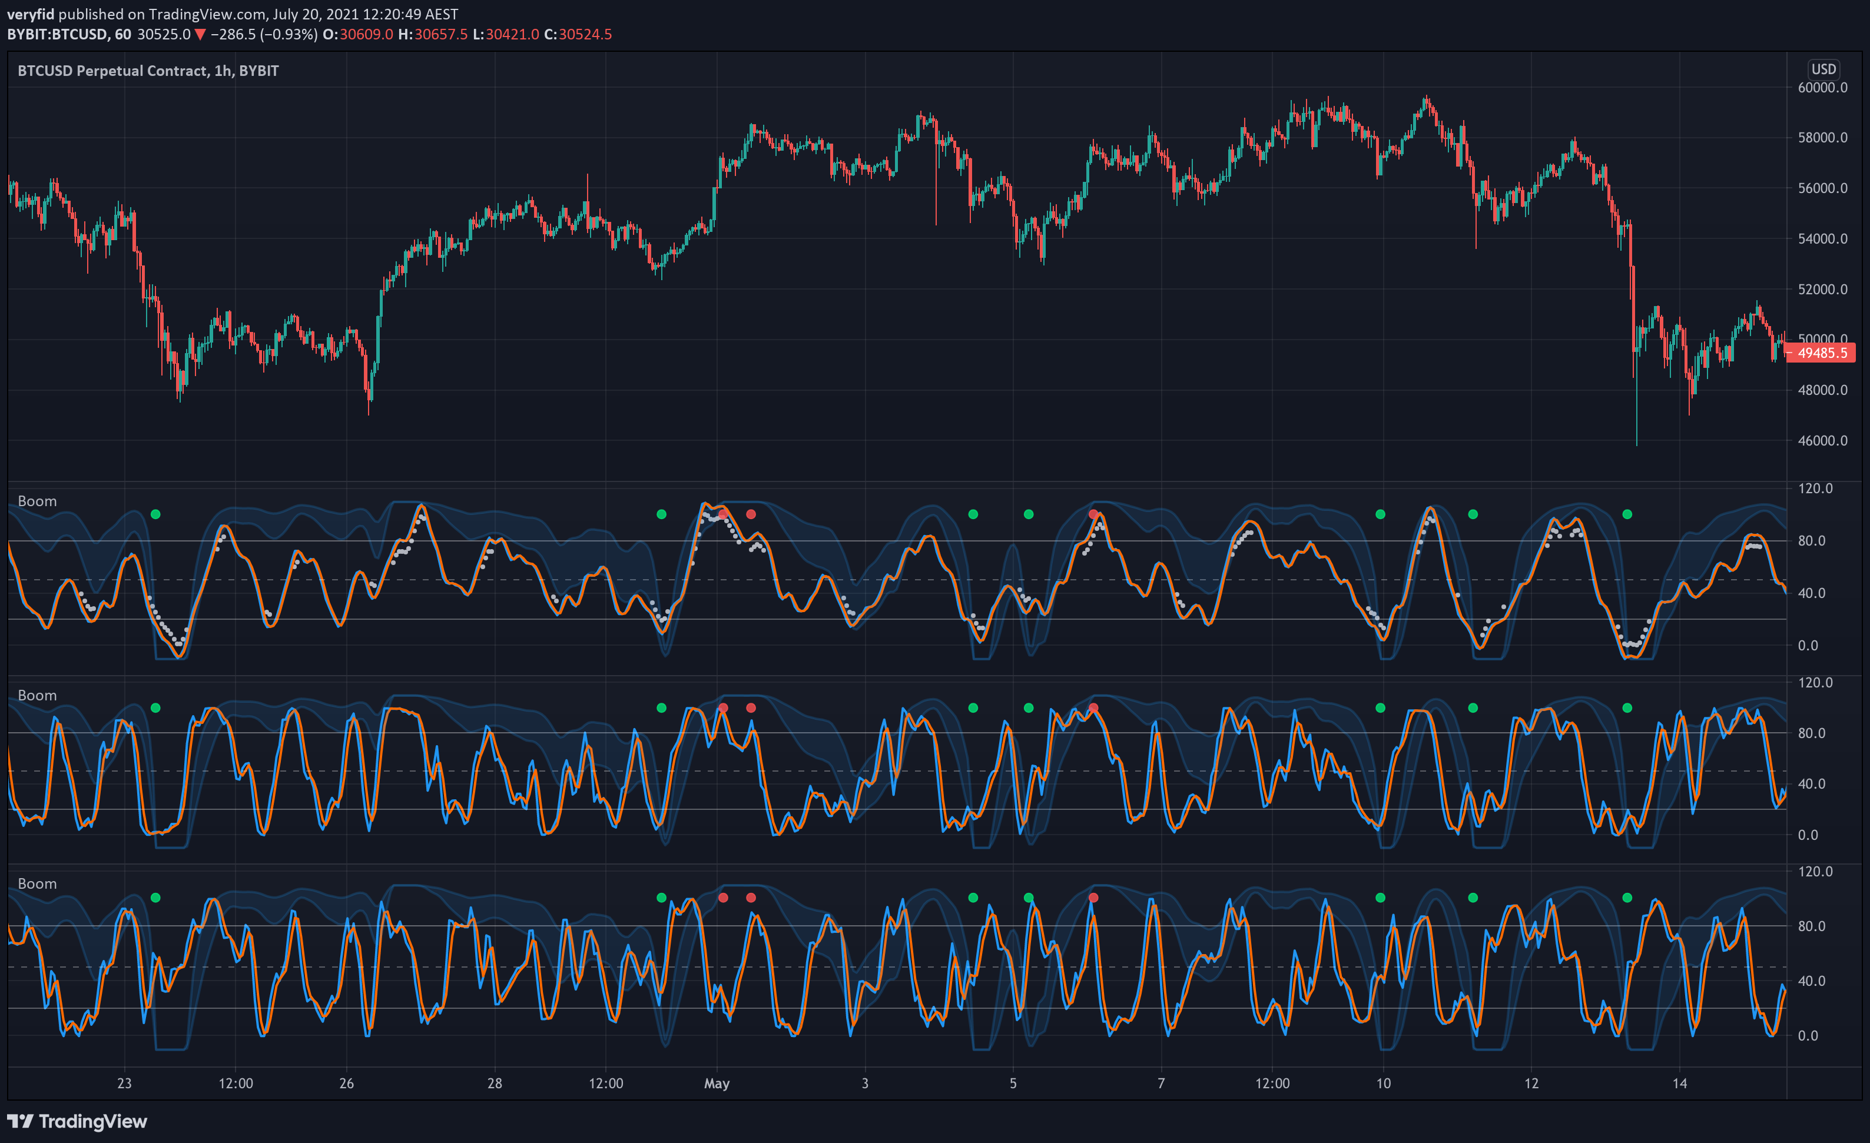Click the 28 date label on the time axis

[x=495, y=1083]
